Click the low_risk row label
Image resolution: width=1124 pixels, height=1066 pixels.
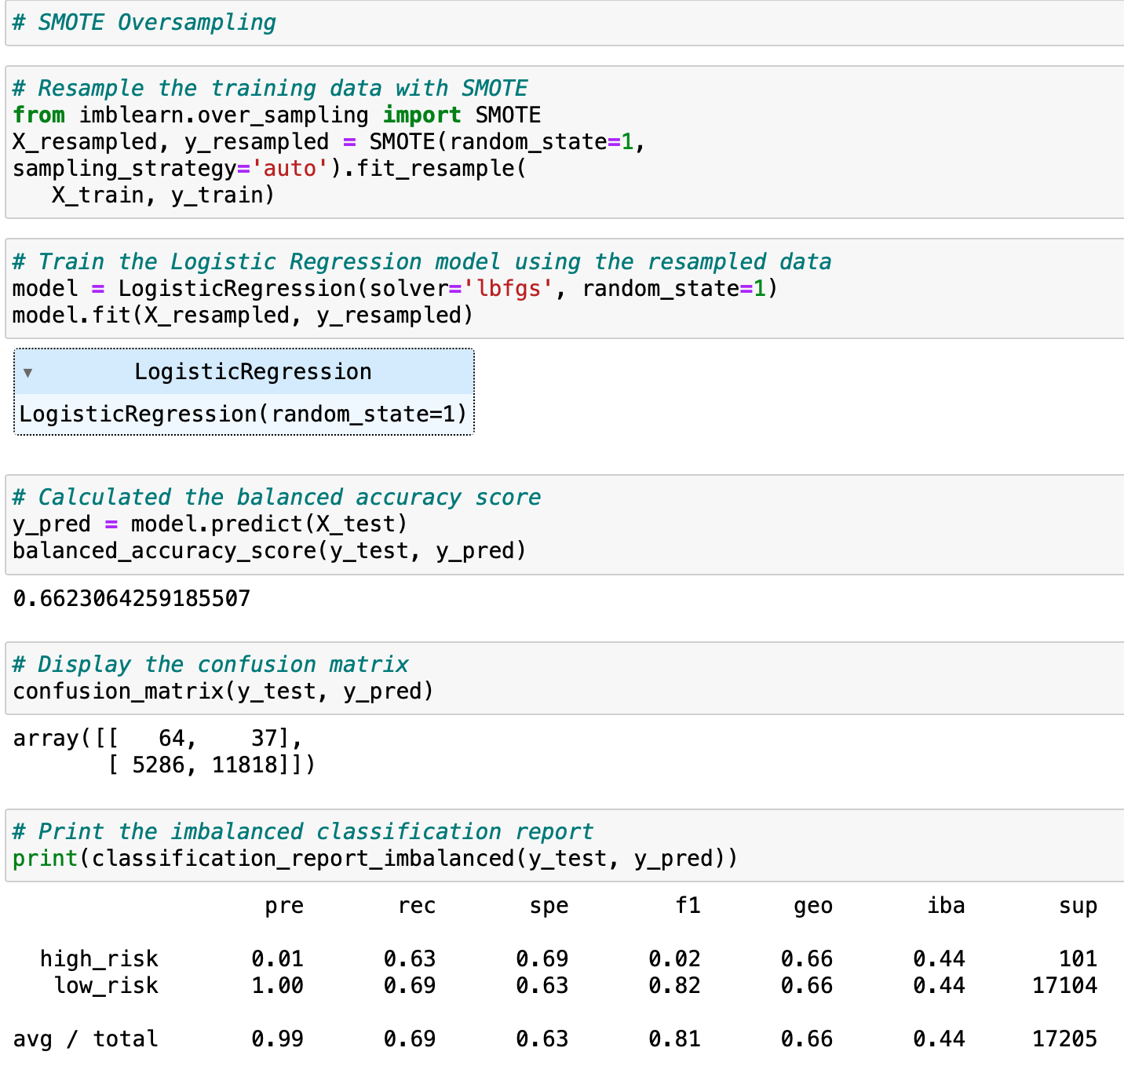pyautogui.click(x=106, y=985)
